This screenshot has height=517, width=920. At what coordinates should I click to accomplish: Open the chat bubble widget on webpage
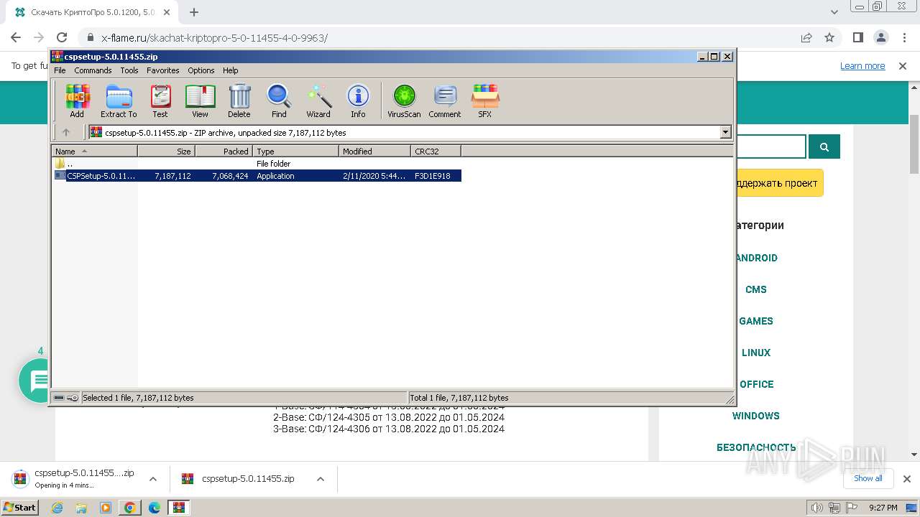pos(37,381)
